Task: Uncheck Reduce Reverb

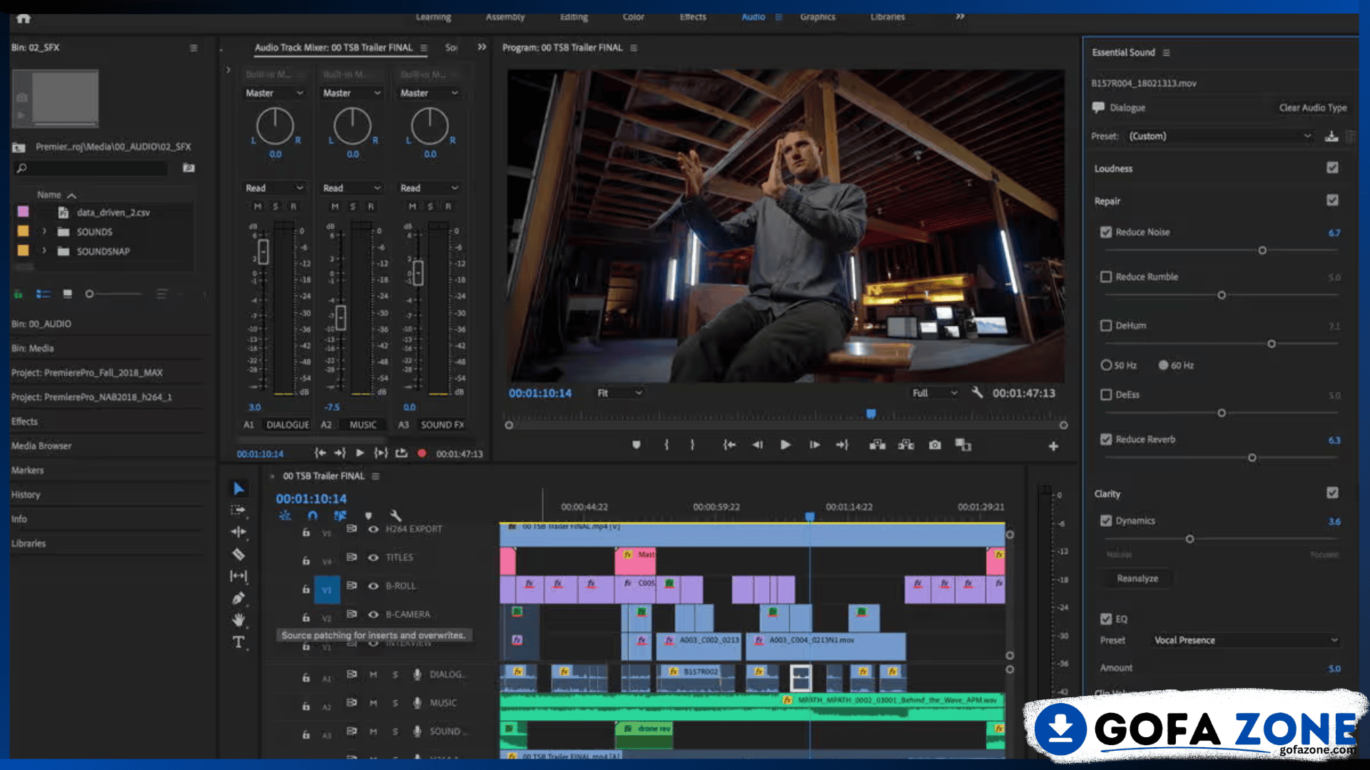Action: [x=1106, y=439]
